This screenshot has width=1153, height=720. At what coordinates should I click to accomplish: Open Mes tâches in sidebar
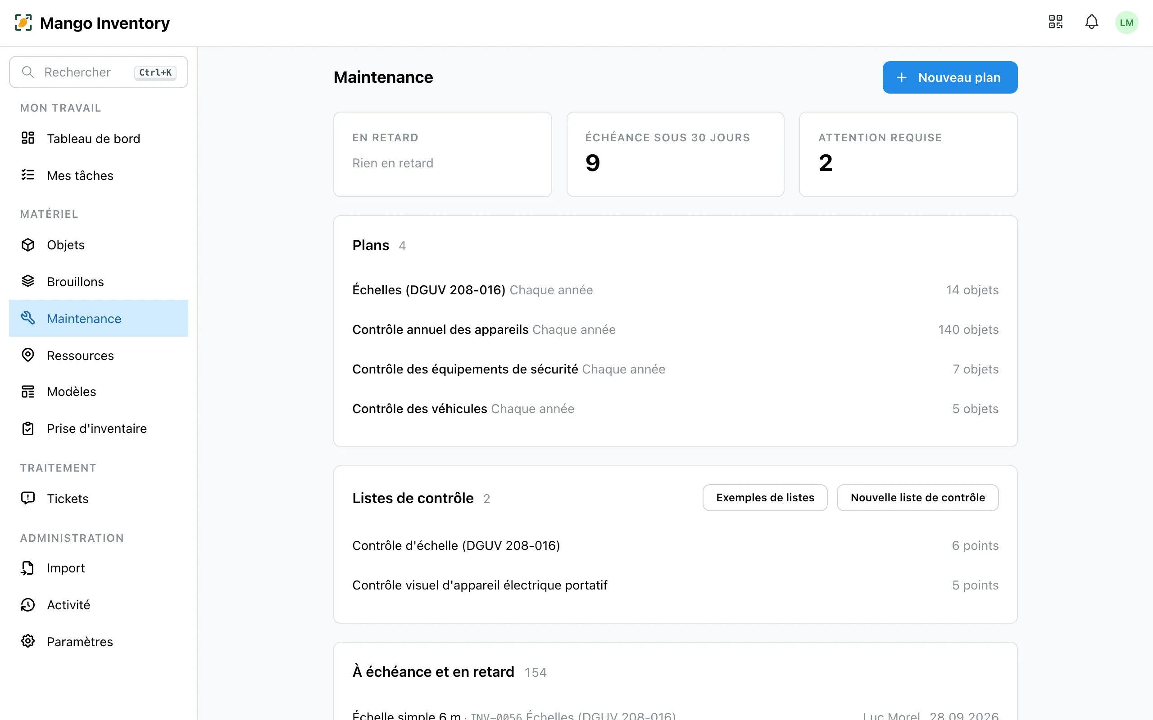(x=99, y=175)
